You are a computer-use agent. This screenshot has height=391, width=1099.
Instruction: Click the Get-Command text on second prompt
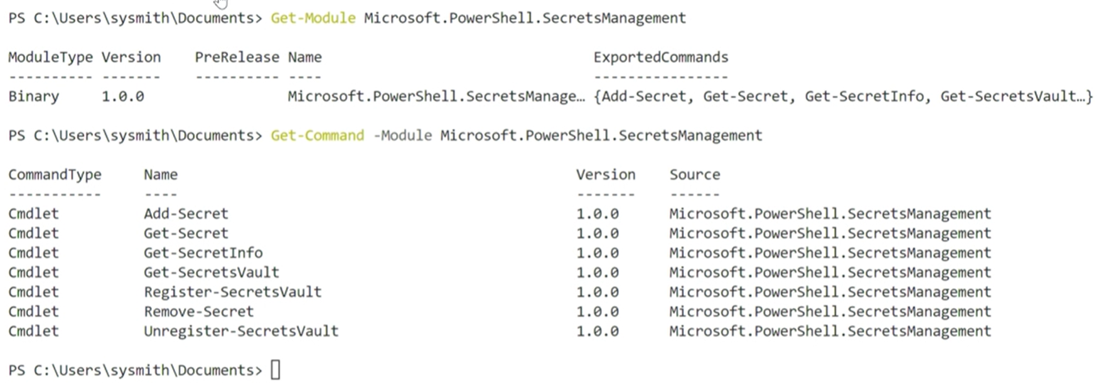pyautogui.click(x=317, y=136)
